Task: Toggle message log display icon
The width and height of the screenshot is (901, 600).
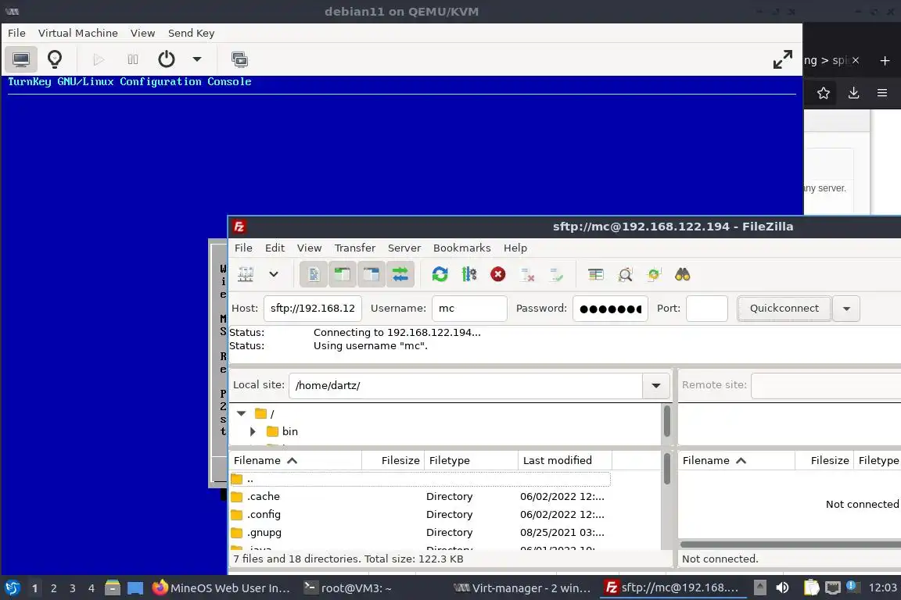Action: (x=314, y=274)
